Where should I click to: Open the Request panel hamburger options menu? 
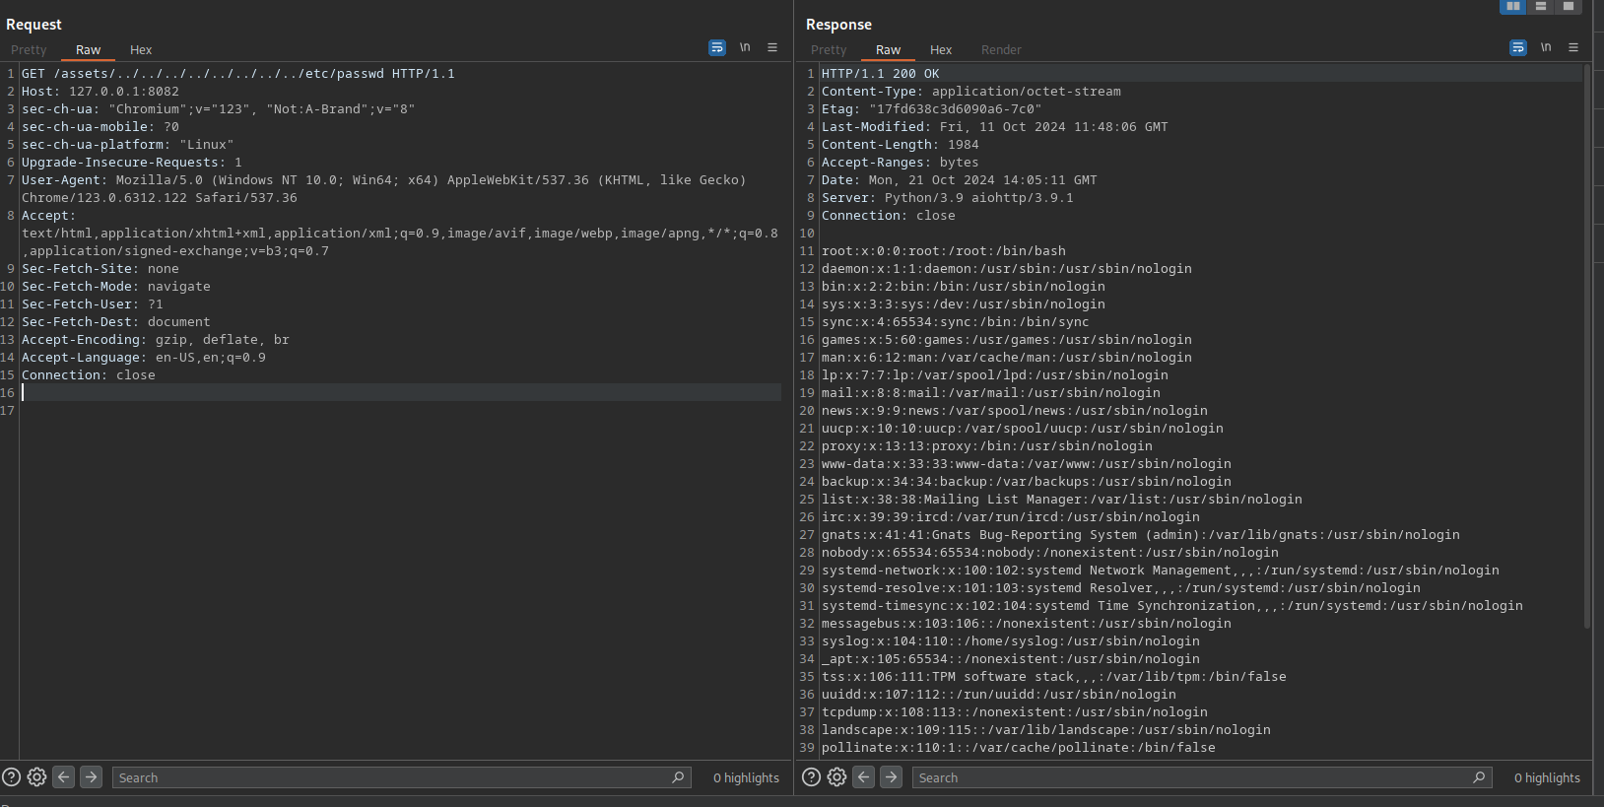[x=772, y=47]
